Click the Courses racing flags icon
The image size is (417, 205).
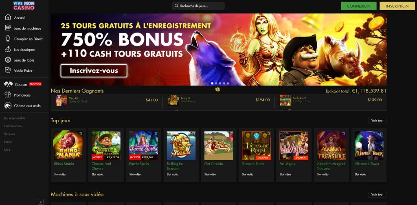[x=8, y=84]
